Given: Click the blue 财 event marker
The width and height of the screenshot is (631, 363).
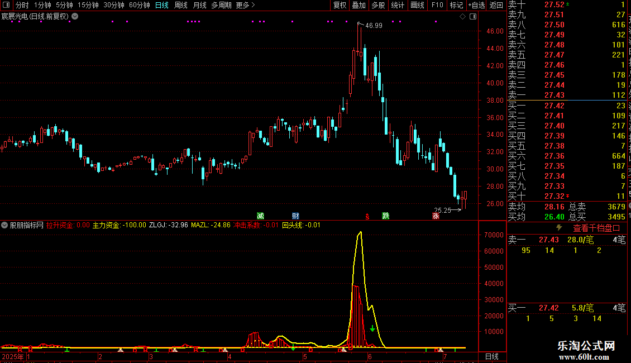Looking at the screenshot, I should [295, 216].
